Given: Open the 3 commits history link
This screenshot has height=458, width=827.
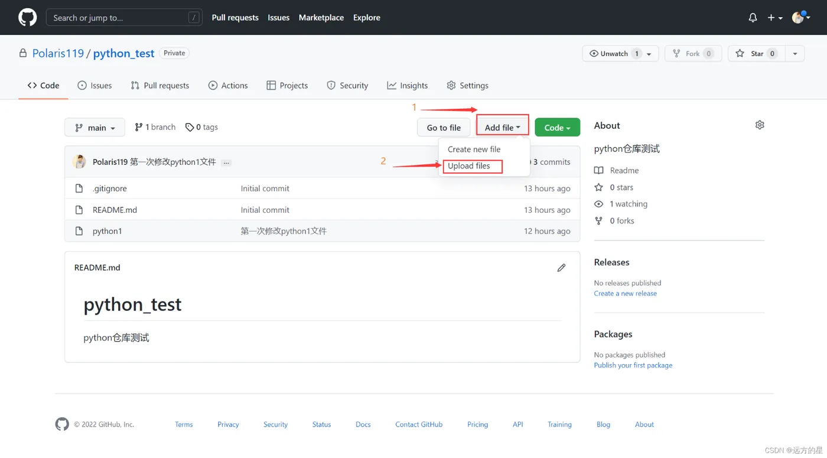Looking at the screenshot, I should click(551, 162).
